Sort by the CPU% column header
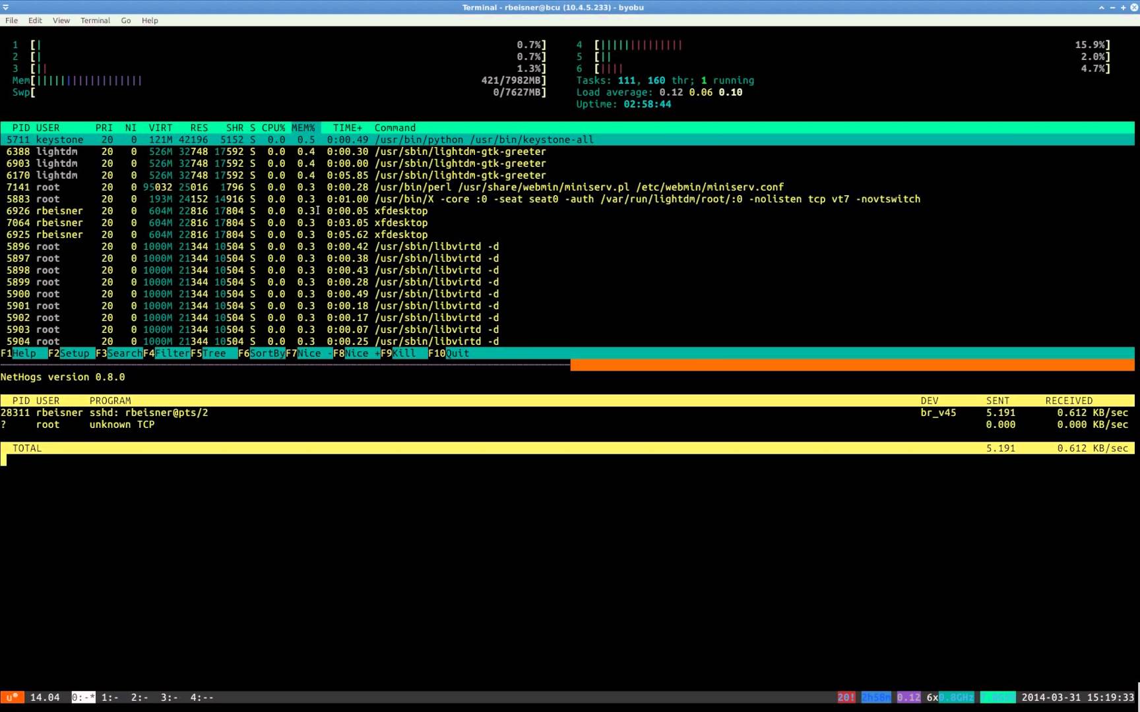 pos(273,128)
